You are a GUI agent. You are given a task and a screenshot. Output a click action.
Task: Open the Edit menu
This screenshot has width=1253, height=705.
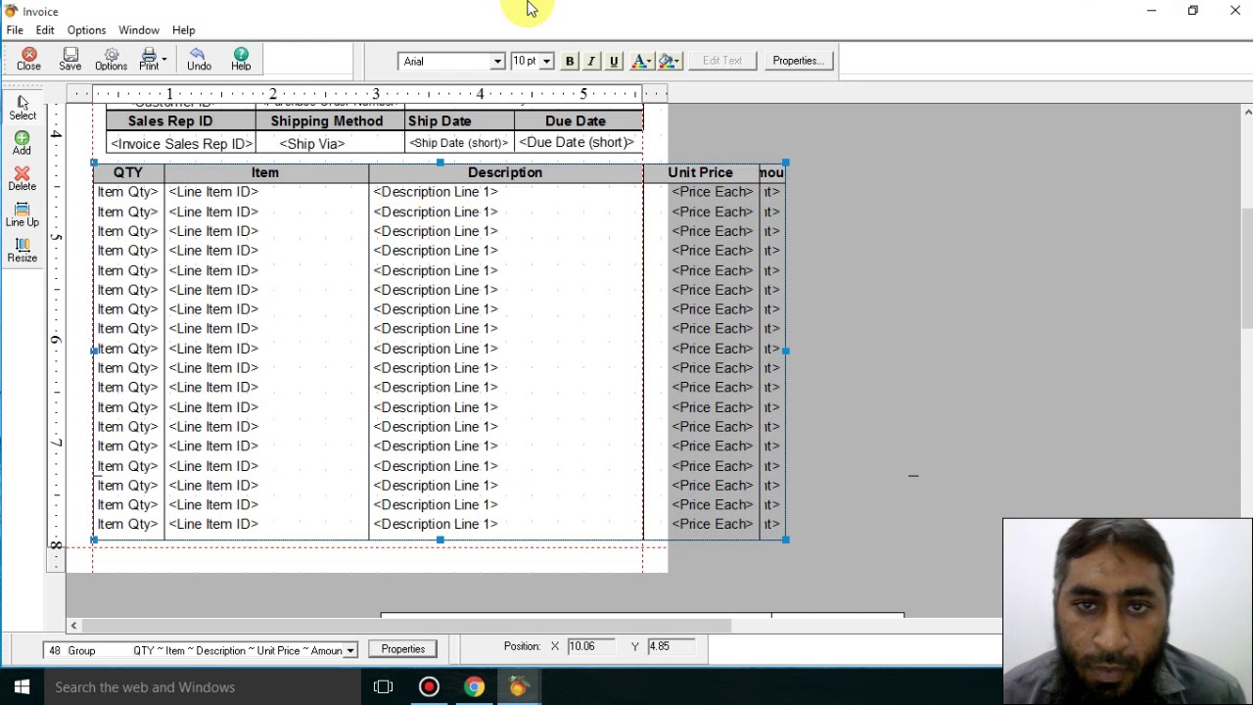[45, 30]
